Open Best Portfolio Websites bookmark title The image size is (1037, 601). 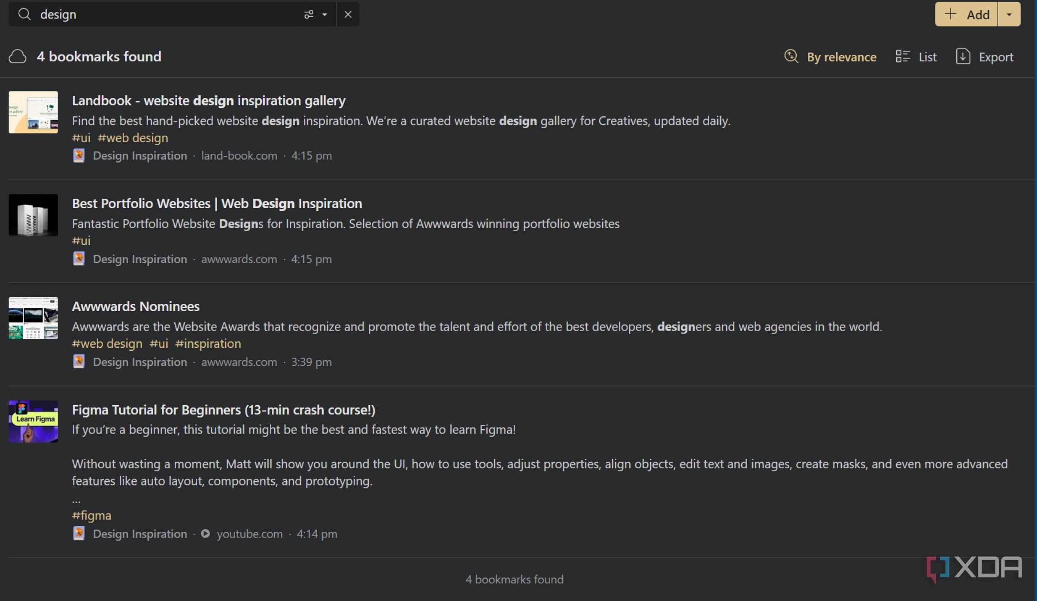click(x=217, y=203)
